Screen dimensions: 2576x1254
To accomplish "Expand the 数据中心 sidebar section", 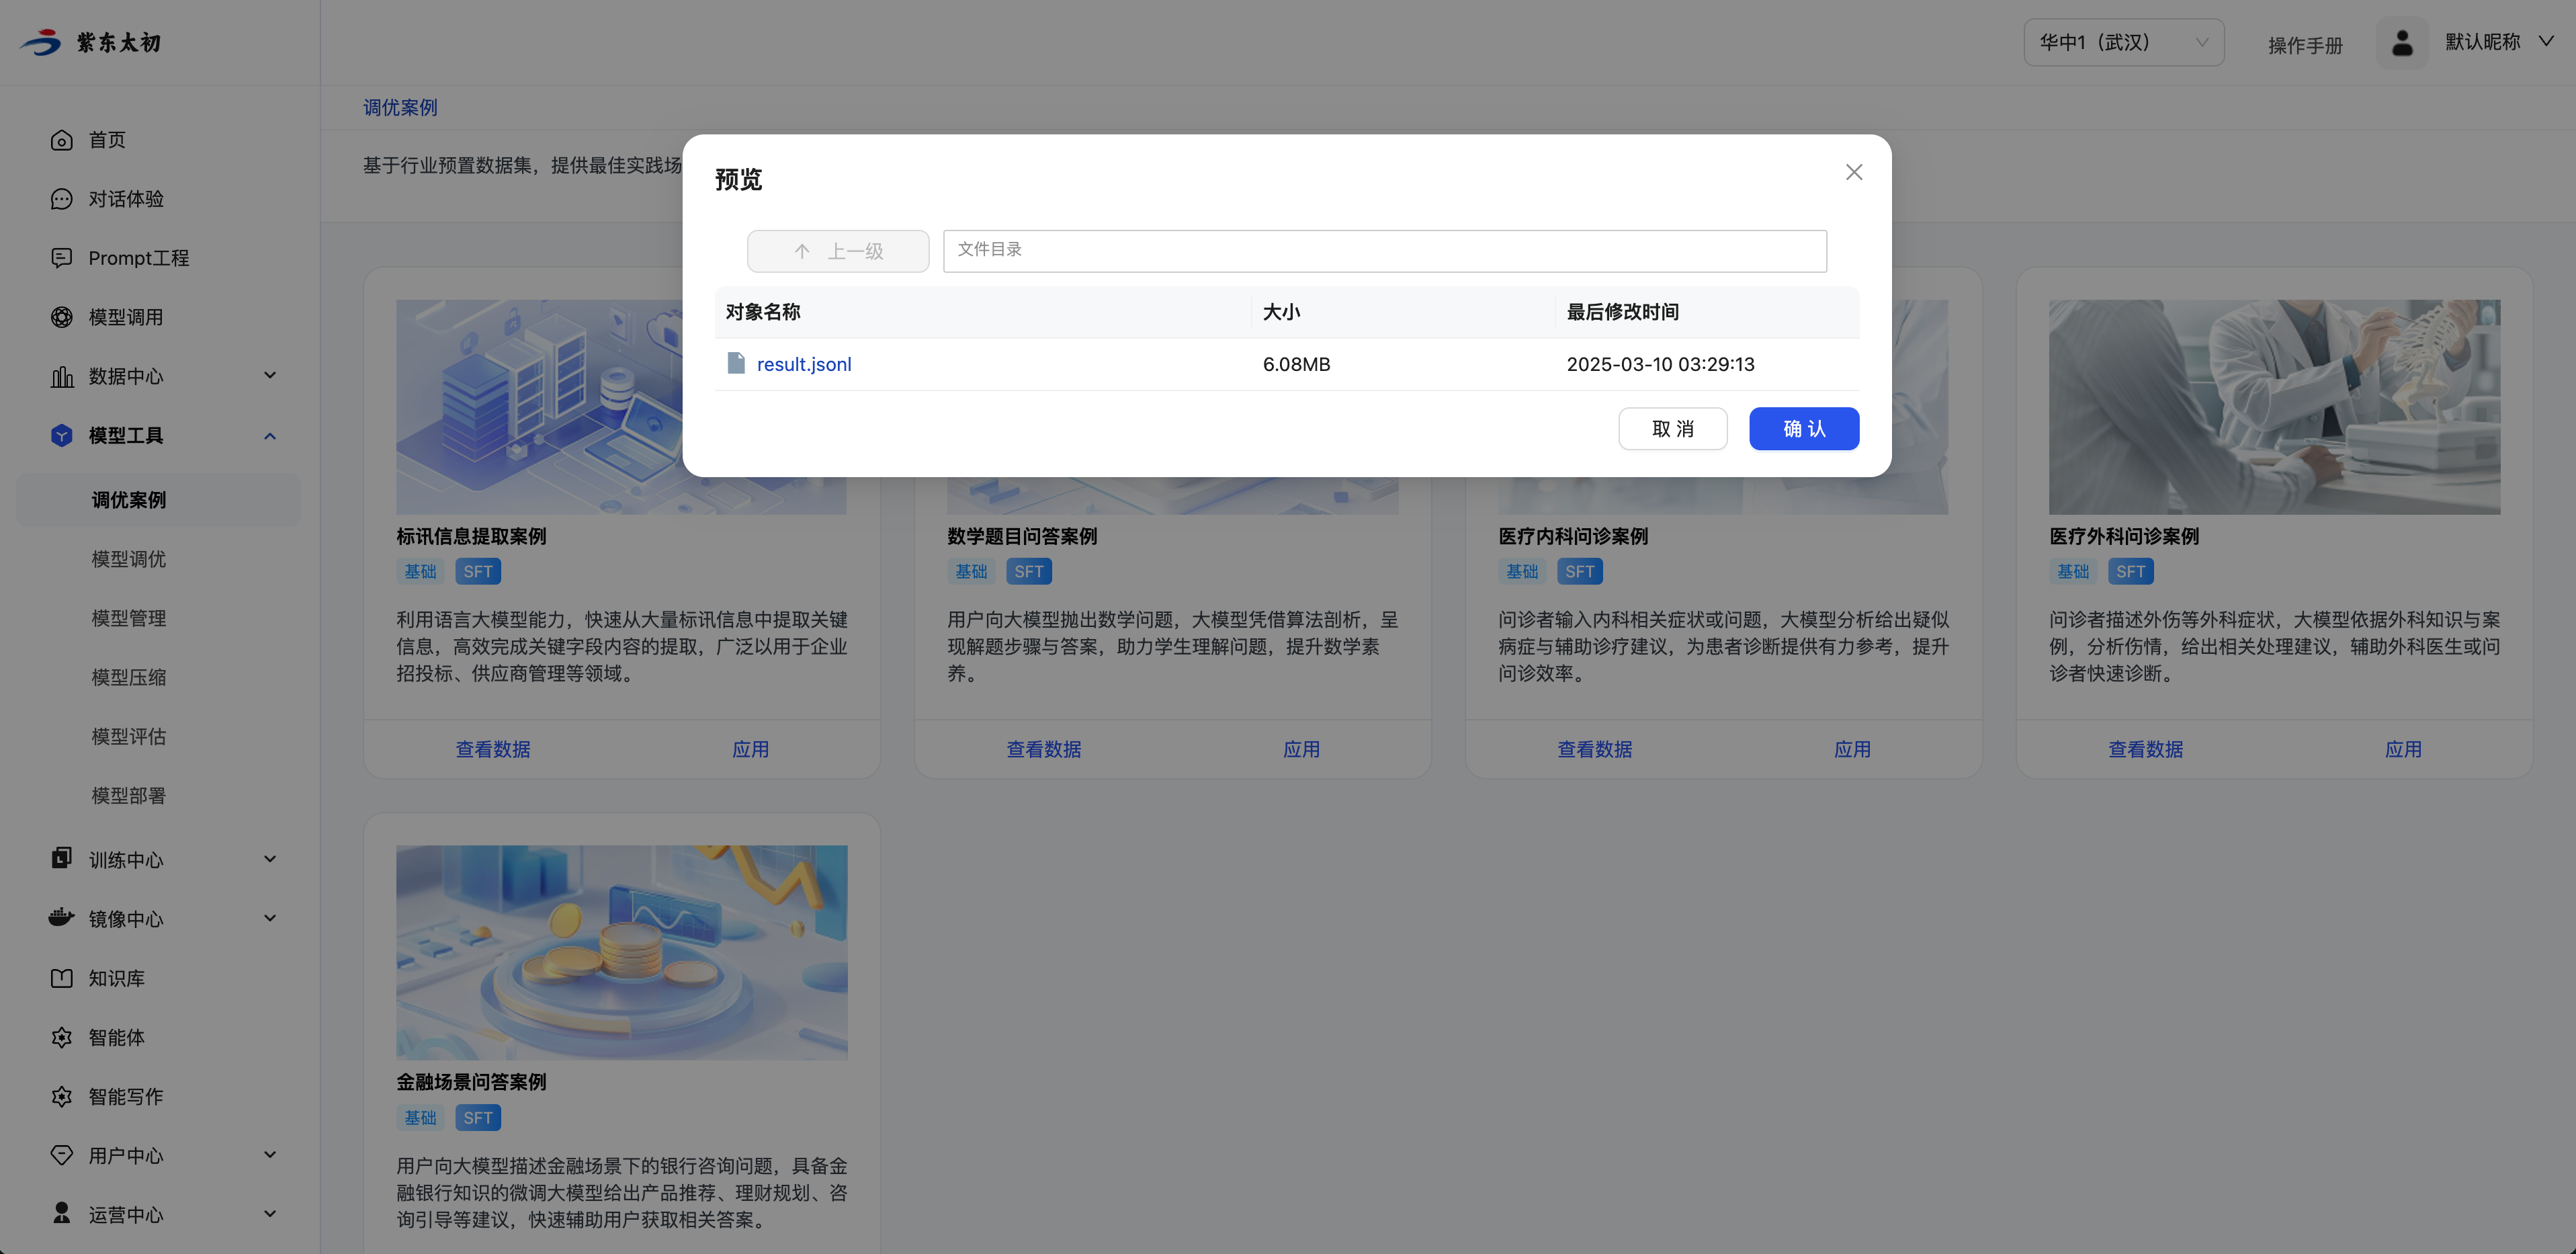I will point(269,376).
